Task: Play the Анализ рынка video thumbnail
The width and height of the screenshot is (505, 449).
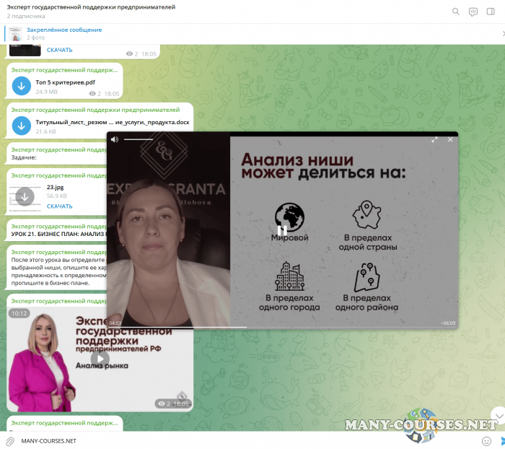Action: coord(100,358)
